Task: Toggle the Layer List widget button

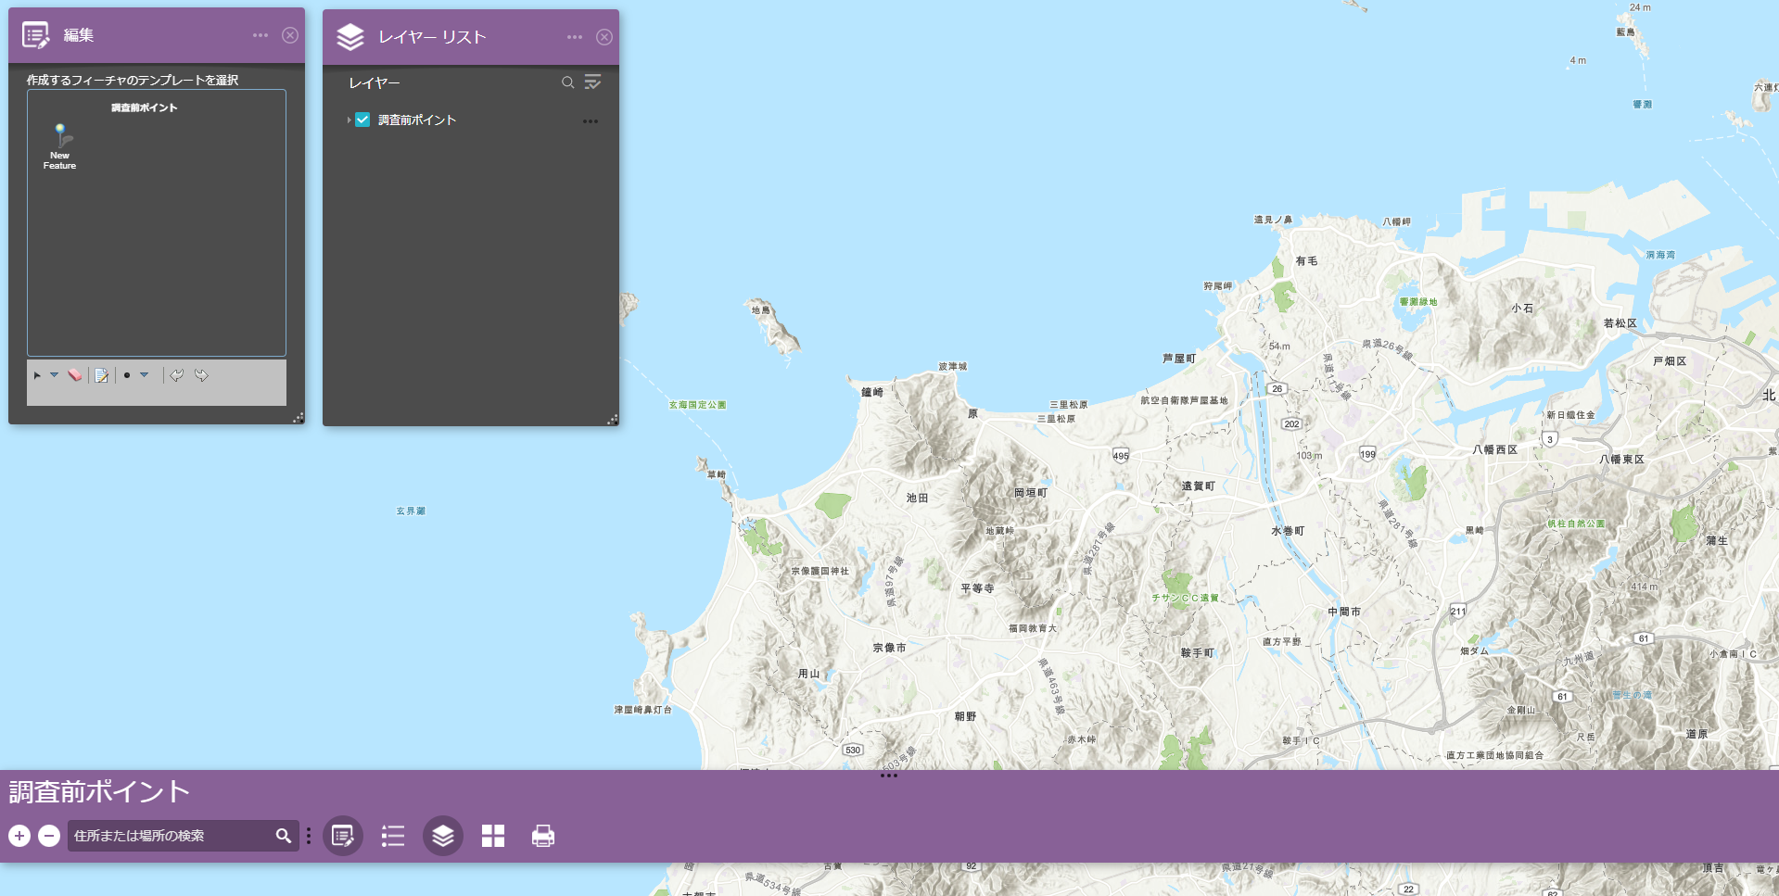Action: click(x=443, y=836)
